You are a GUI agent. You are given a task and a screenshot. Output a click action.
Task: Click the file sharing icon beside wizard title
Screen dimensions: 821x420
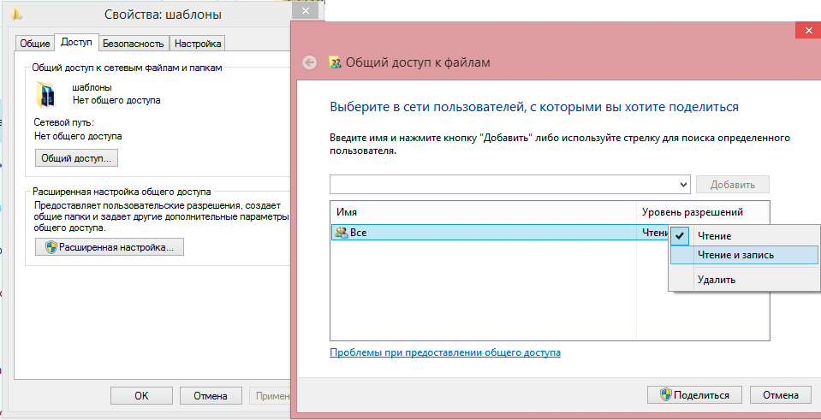336,62
